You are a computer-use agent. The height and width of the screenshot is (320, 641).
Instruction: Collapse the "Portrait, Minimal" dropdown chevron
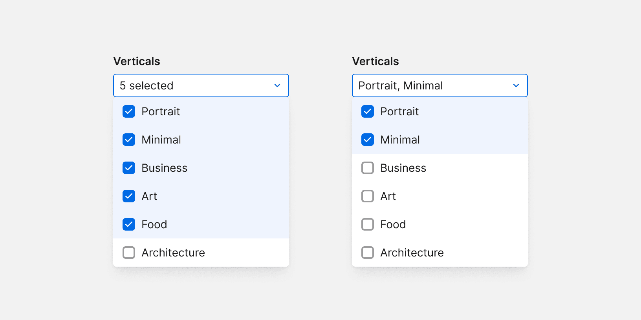tap(516, 85)
